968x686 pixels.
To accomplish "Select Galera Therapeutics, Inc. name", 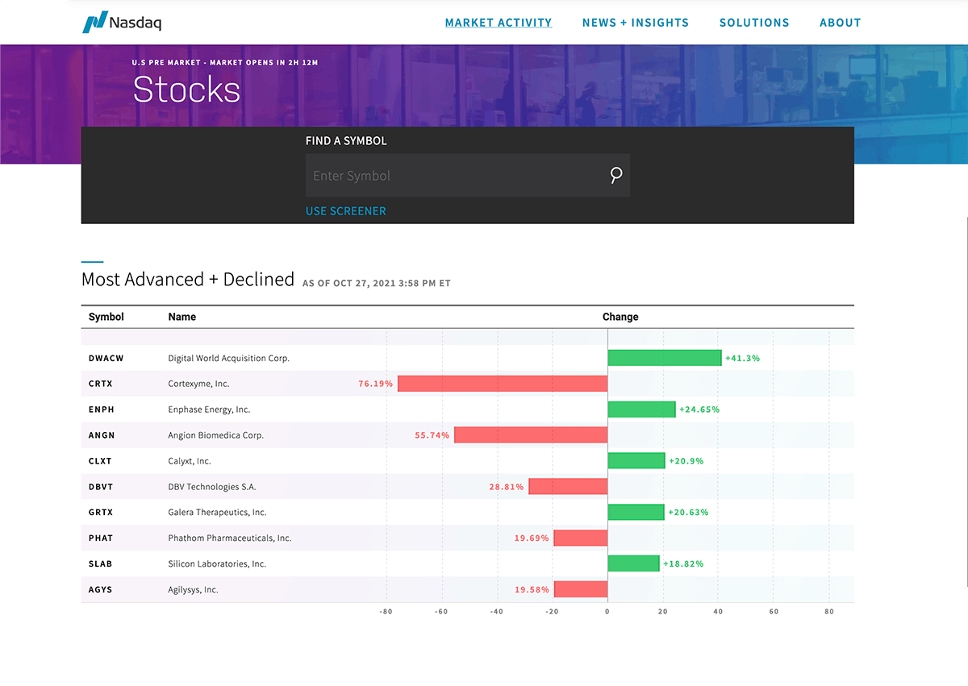I will point(217,512).
